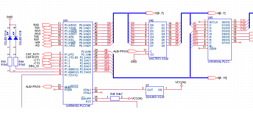Select the INV2 port symbol

point(47,34)
